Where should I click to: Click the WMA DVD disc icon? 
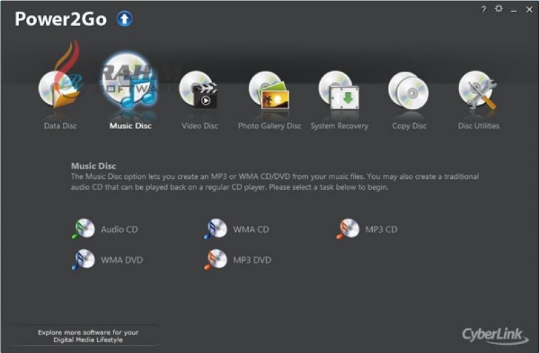click(83, 259)
